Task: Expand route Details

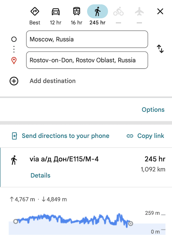Action: [x=40, y=176]
